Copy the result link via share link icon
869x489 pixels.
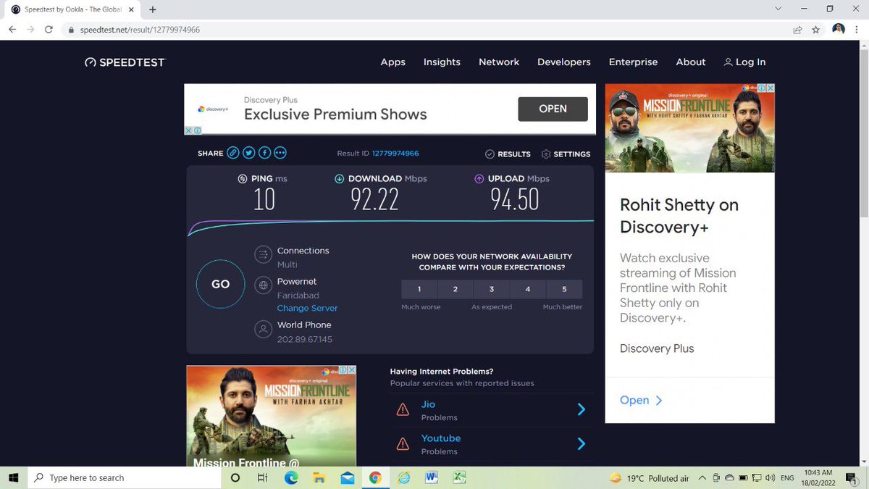coord(232,153)
